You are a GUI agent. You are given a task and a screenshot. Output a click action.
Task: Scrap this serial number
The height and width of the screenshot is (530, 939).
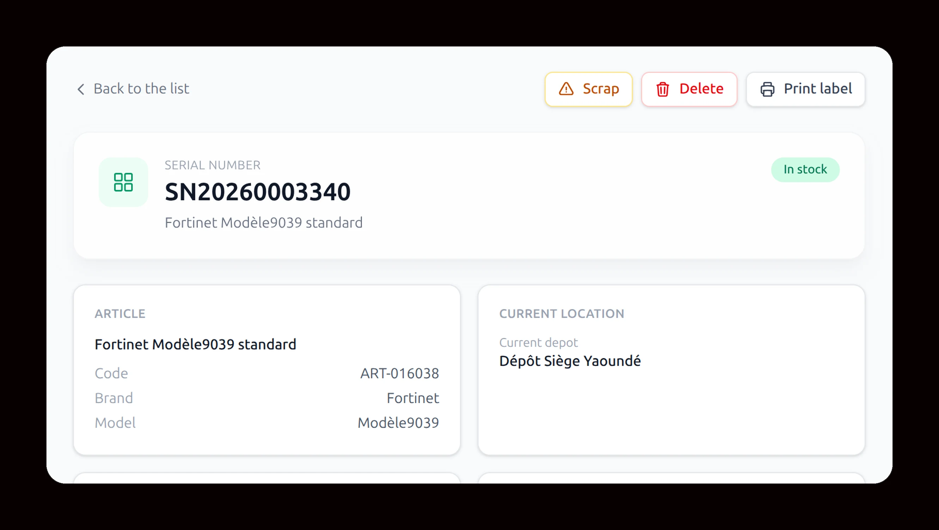(x=588, y=89)
